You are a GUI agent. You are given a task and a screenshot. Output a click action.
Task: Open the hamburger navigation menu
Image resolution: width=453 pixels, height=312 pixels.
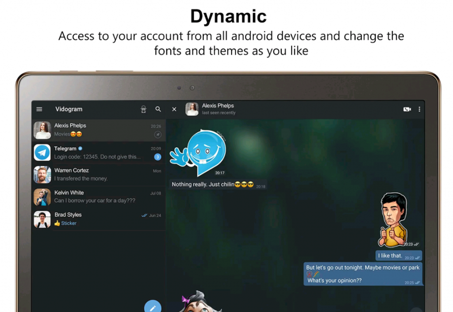tap(39, 109)
